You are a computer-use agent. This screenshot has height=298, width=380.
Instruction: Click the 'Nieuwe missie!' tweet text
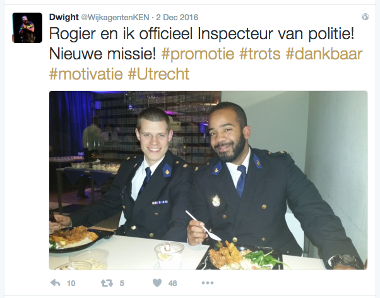pos(103,54)
